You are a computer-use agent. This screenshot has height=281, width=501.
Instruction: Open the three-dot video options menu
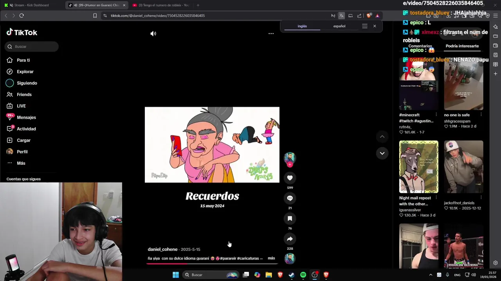[x=271, y=34]
